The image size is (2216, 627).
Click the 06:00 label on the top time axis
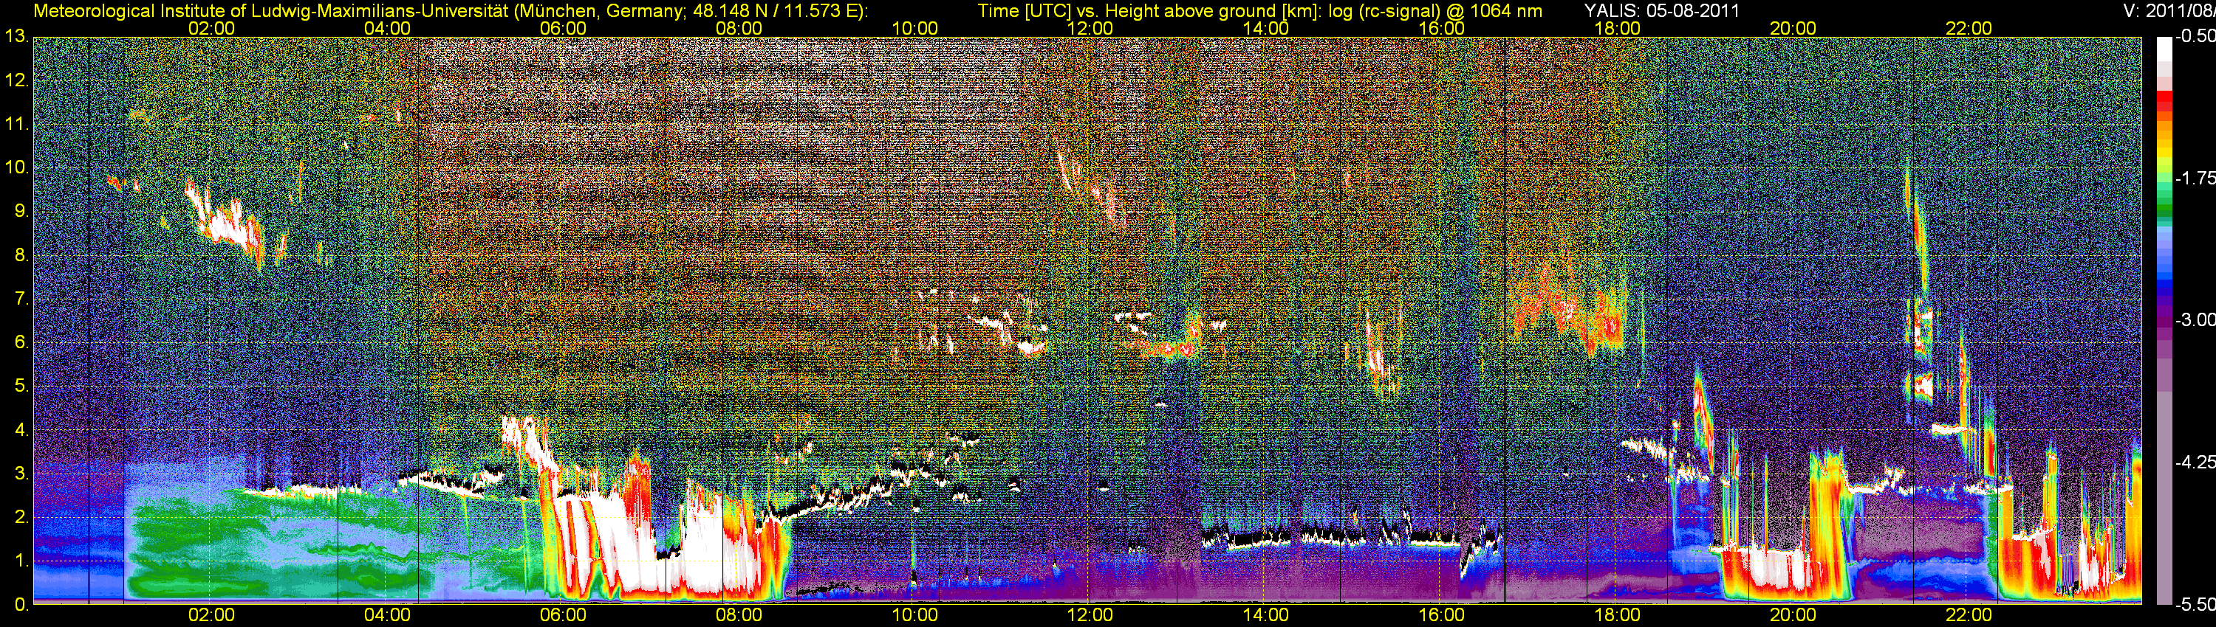click(564, 28)
